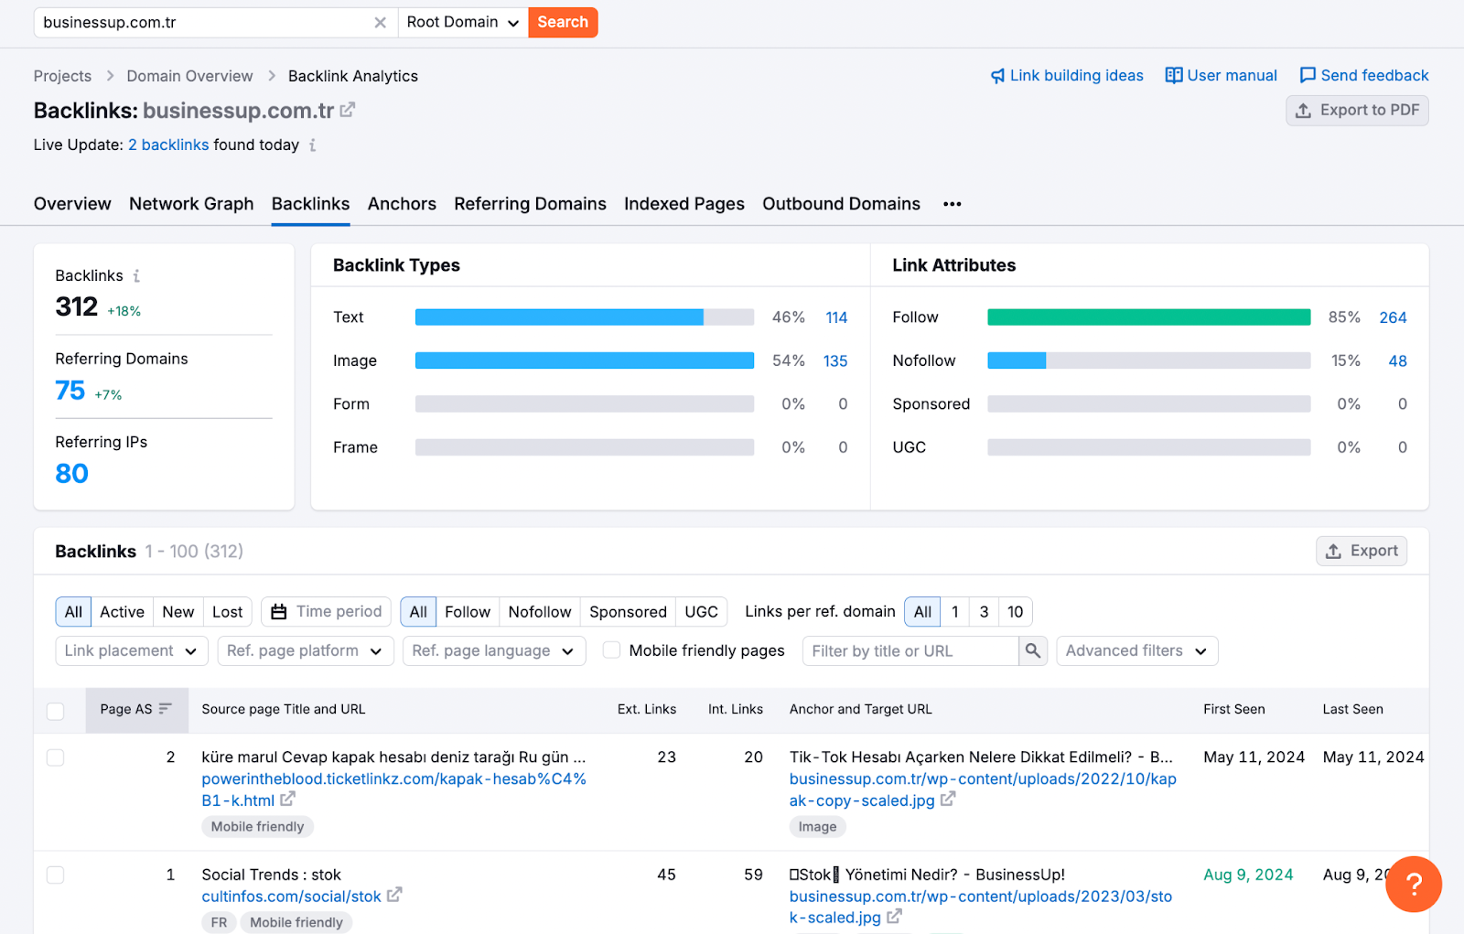Expand the Link placement dropdown
The width and height of the screenshot is (1464, 934).
(x=131, y=650)
